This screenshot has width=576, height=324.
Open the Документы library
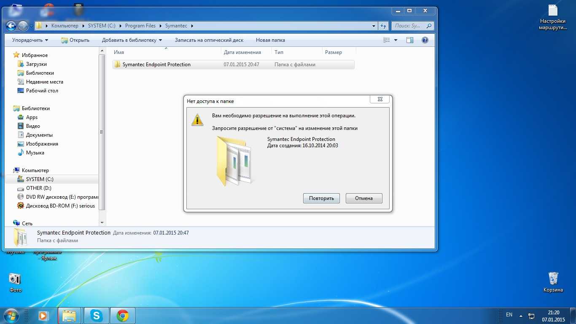click(x=35, y=135)
